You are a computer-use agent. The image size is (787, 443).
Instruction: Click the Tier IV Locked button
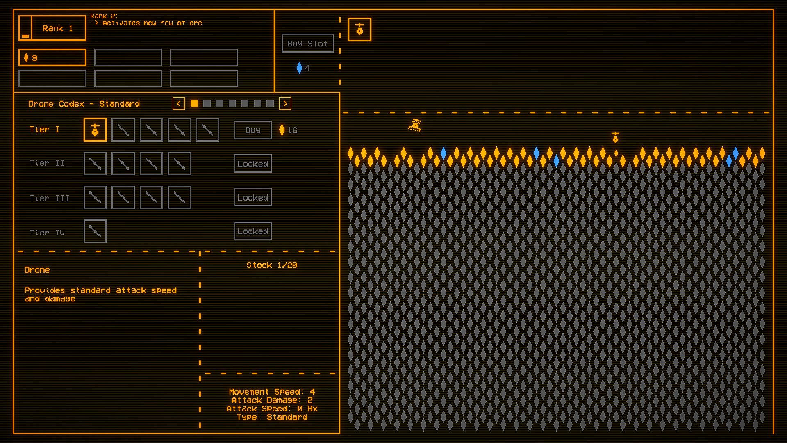pos(253,231)
